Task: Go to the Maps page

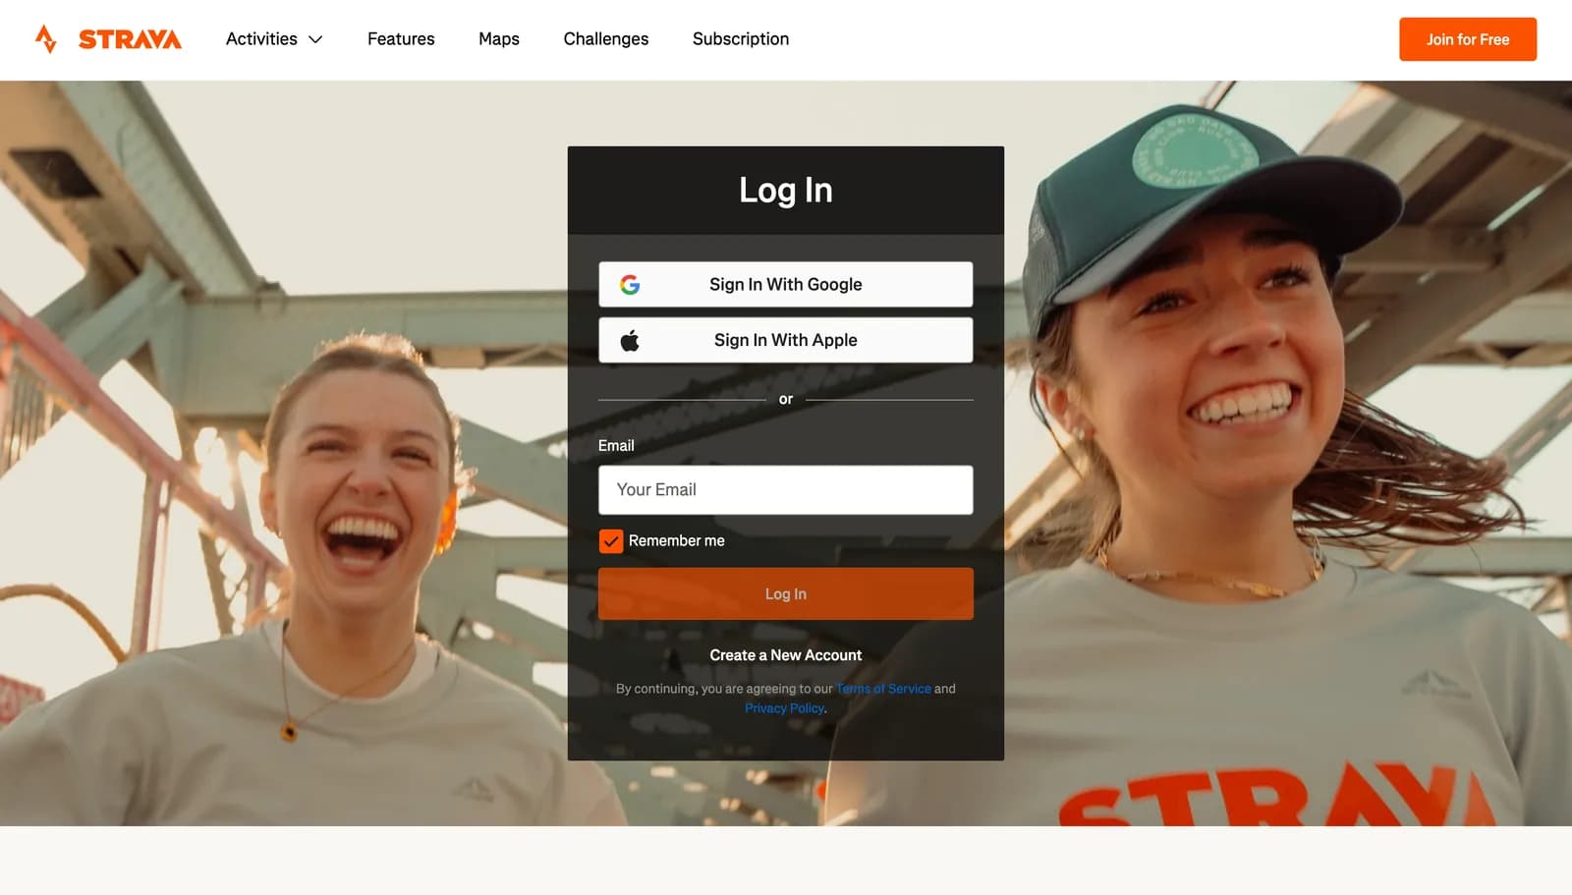Action: [499, 39]
